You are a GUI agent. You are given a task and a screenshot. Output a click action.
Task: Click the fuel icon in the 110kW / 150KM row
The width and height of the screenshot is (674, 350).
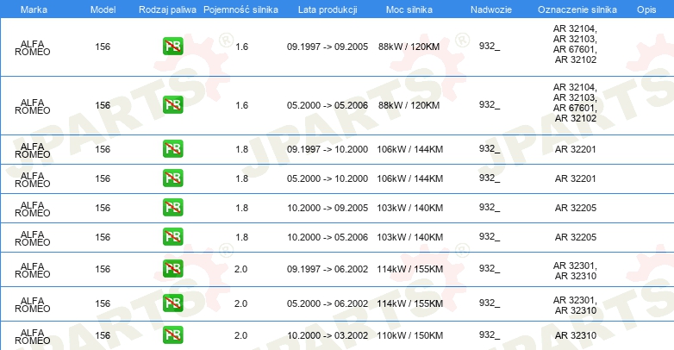pyautogui.click(x=172, y=335)
